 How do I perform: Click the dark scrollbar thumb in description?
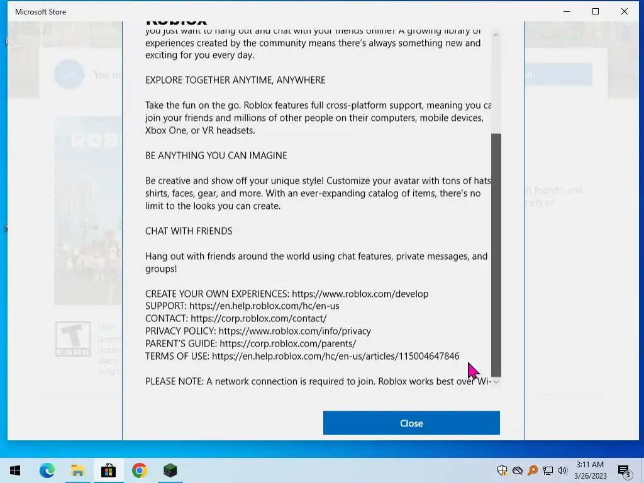pyautogui.click(x=496, y=255)
